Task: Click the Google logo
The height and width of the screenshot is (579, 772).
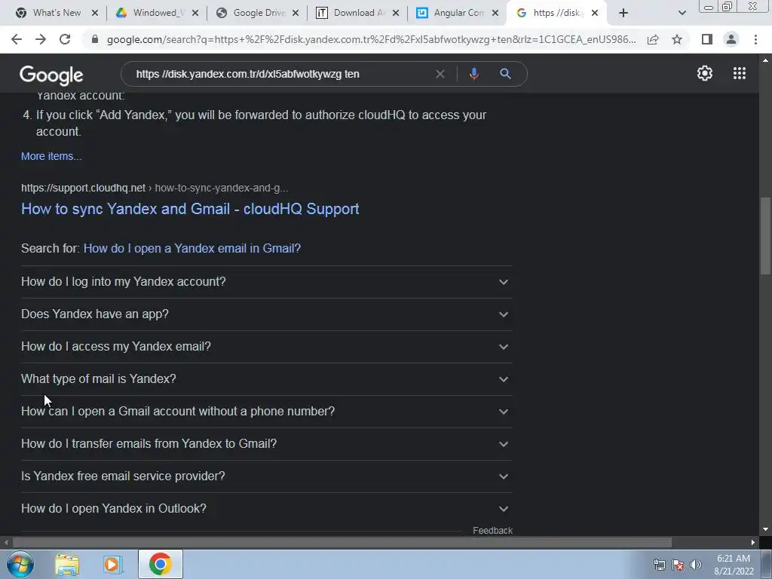Action: click(x=51, y=75)
